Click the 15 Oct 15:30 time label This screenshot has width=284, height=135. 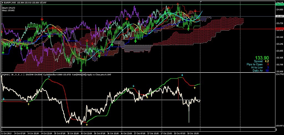pos(73,133)
